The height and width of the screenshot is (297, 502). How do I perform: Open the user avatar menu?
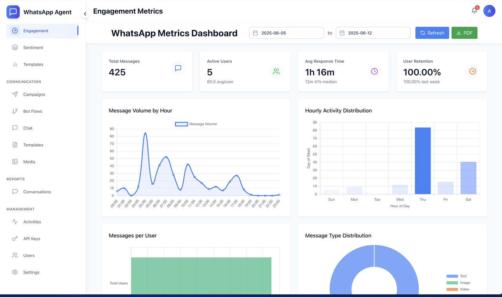pyautogui.click(x=489, y=11)
